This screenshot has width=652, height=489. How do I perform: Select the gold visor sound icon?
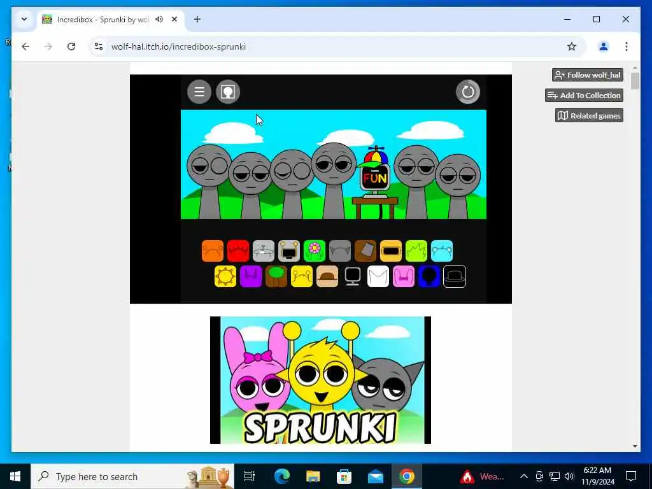pyautogui.click(x=391, y=251)
